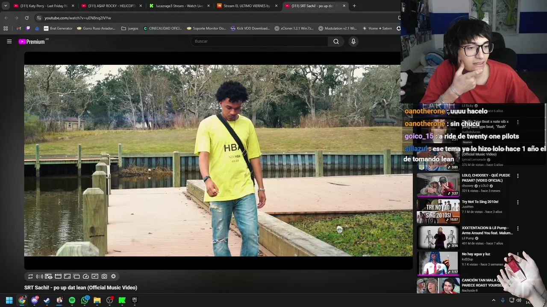
Task: Take a screenshot with the camera icon
Action: tap(104, 276)
